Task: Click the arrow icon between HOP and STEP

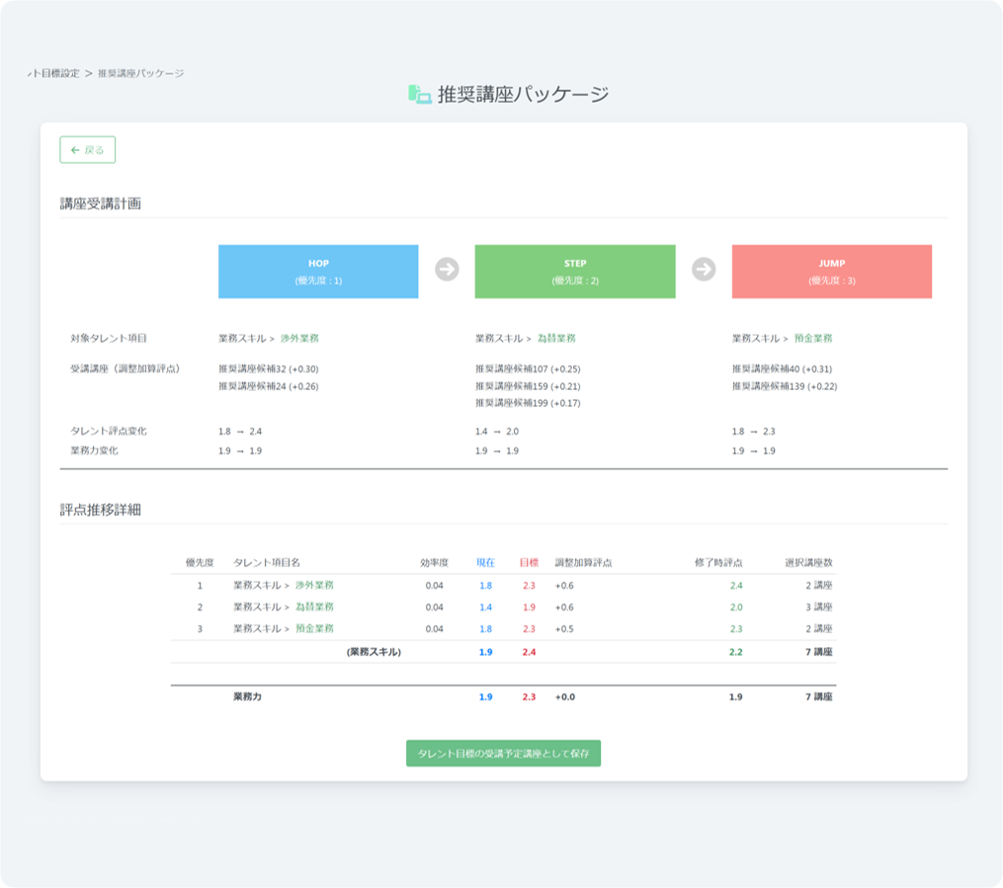Action: tap(447, 270)
